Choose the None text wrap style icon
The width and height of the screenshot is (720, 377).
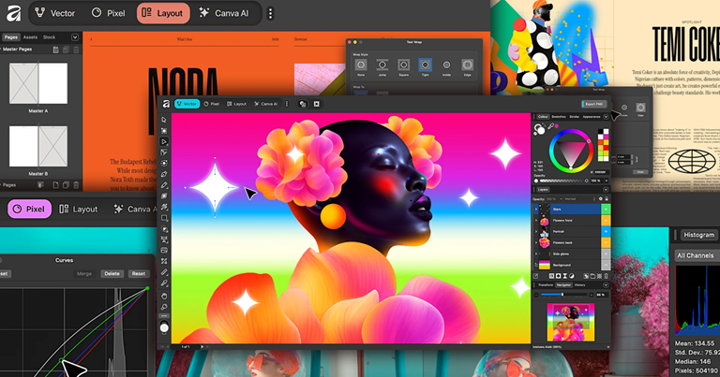[361, 65]
